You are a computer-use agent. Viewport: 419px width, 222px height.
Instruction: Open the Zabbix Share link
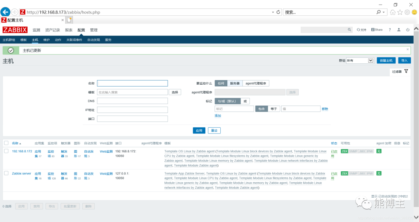coord(377,30)
